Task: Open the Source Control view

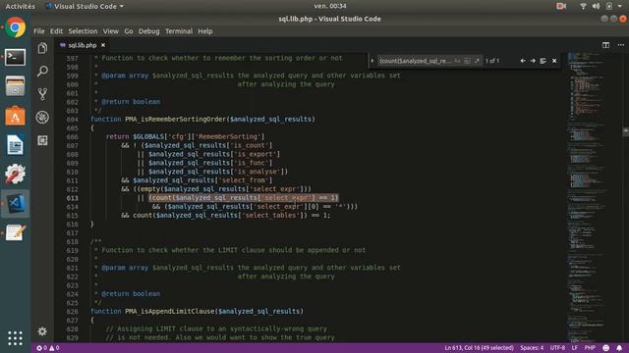Action: pyautogui.click(x=42, y=94)
